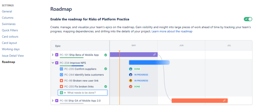Viewport: 259px width, 107px height.
Task: Click the link icon on purple bar
Action: (154, 55)
